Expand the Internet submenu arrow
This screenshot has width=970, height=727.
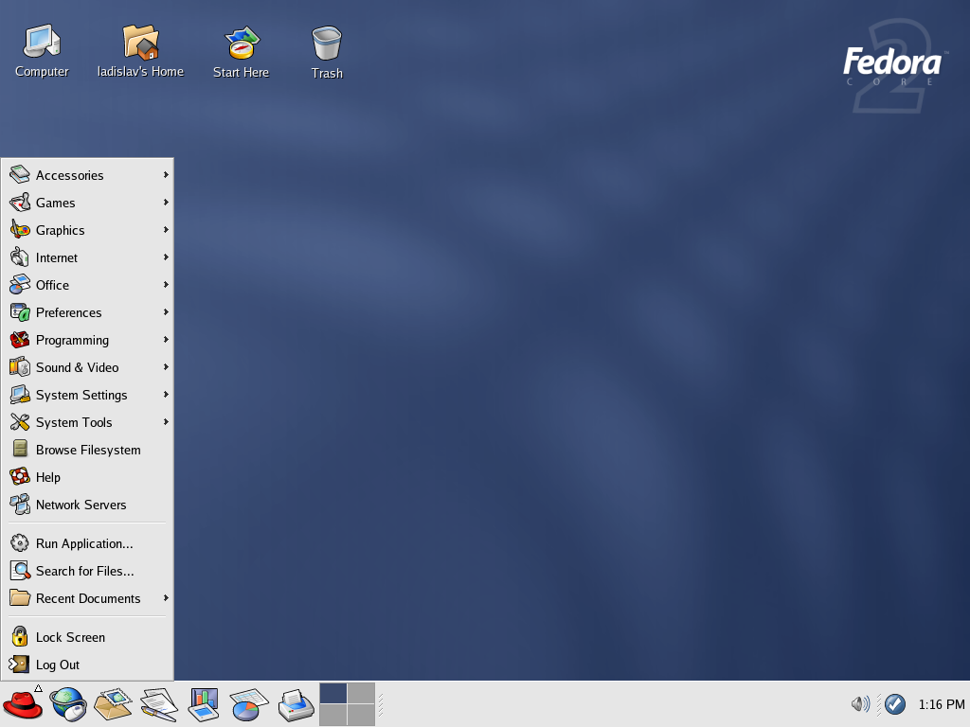tap(166, 257)
